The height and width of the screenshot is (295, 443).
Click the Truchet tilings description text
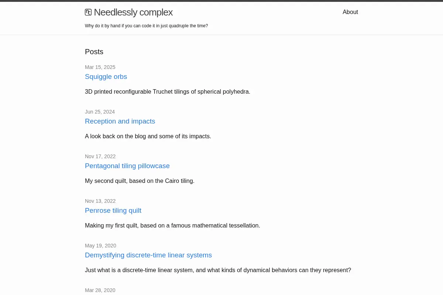pyautogui.click(x=168, y=91)
